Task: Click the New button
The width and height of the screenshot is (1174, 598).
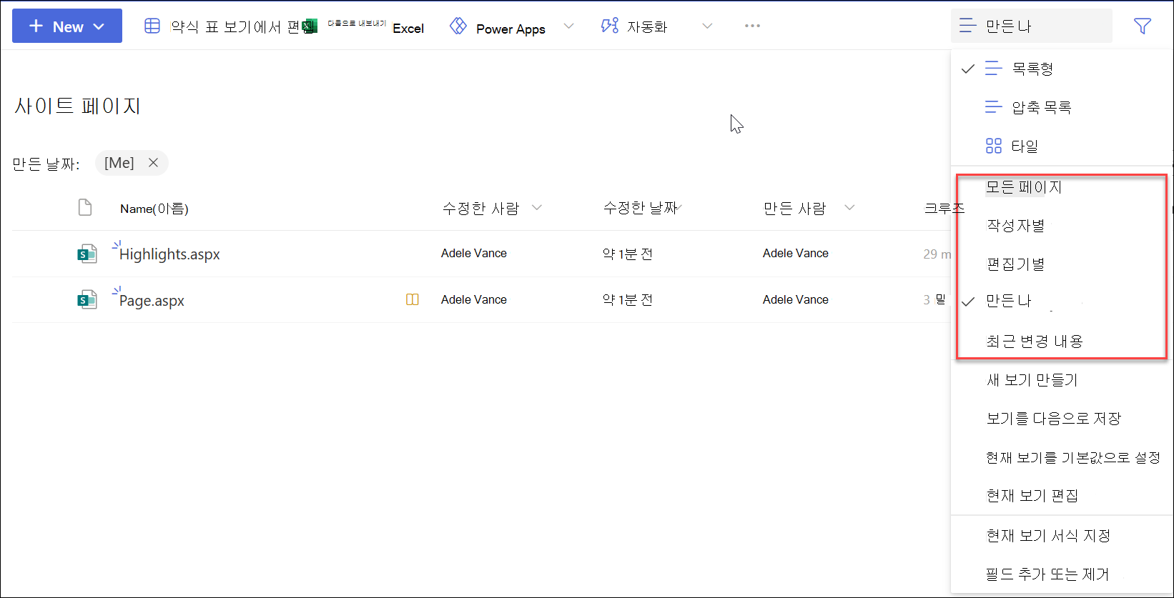Action: (67, 26)
